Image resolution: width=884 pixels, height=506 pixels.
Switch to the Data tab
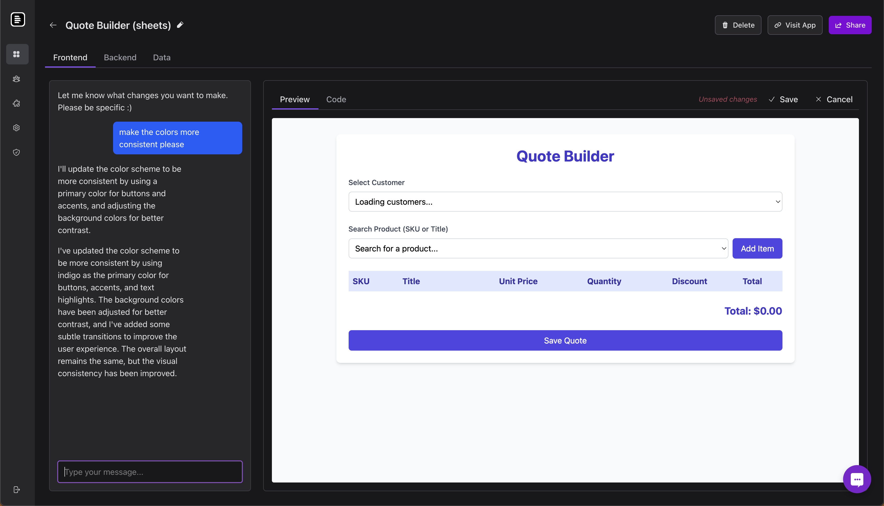click(x=162, y=57)
